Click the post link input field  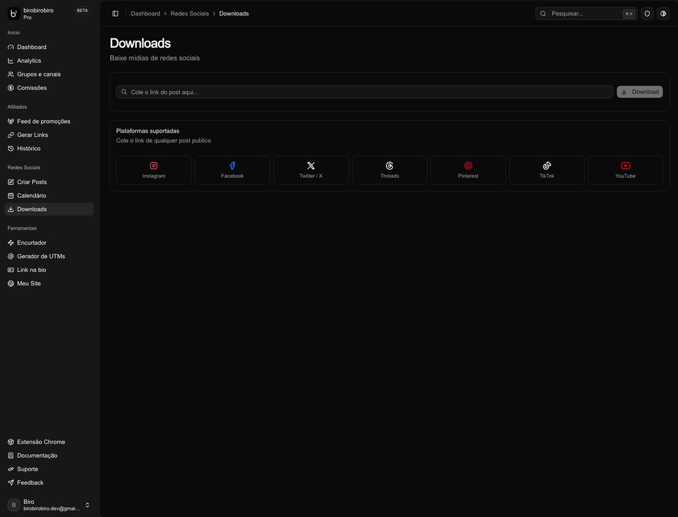click(x=364, y=92)
